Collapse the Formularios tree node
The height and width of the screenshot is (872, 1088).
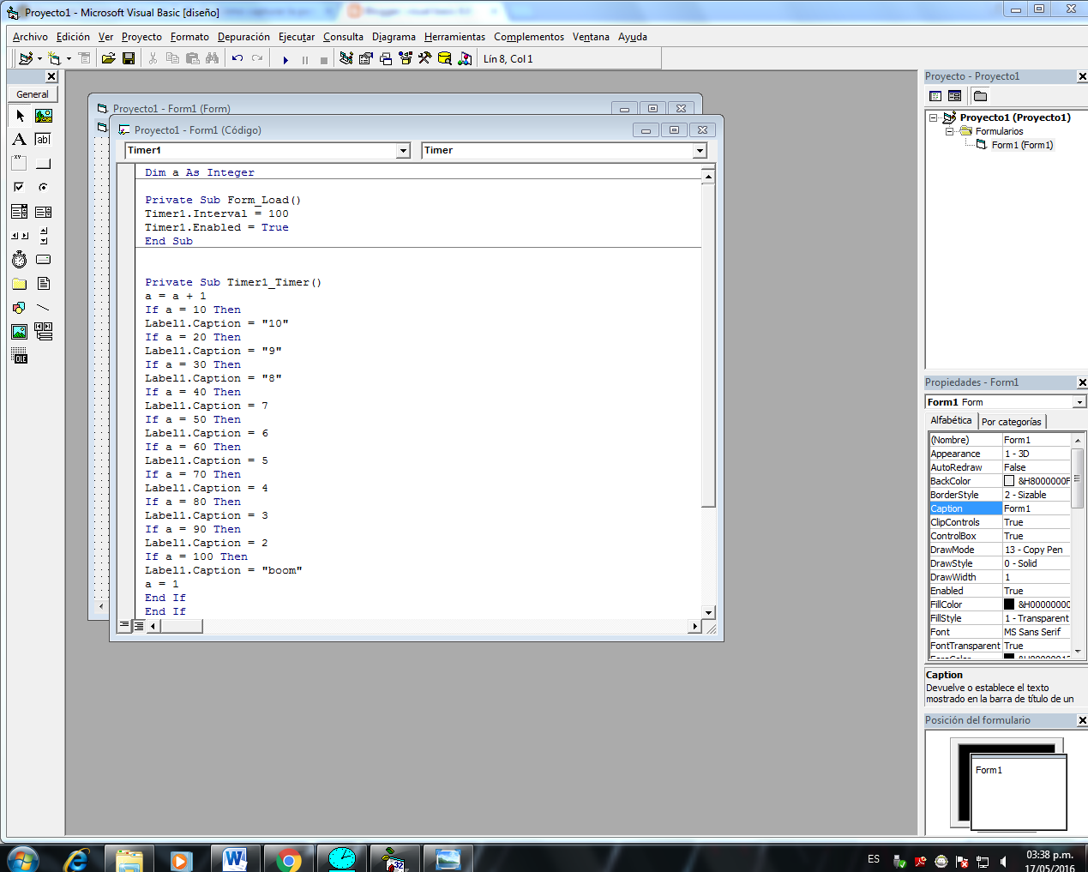951,130
